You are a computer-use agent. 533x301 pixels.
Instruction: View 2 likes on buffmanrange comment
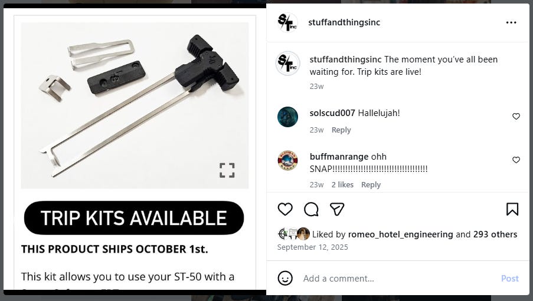click(x=342, y=184)
